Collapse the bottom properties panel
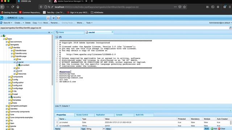This screenshot has width=232, height=130. tap(230, 111)
